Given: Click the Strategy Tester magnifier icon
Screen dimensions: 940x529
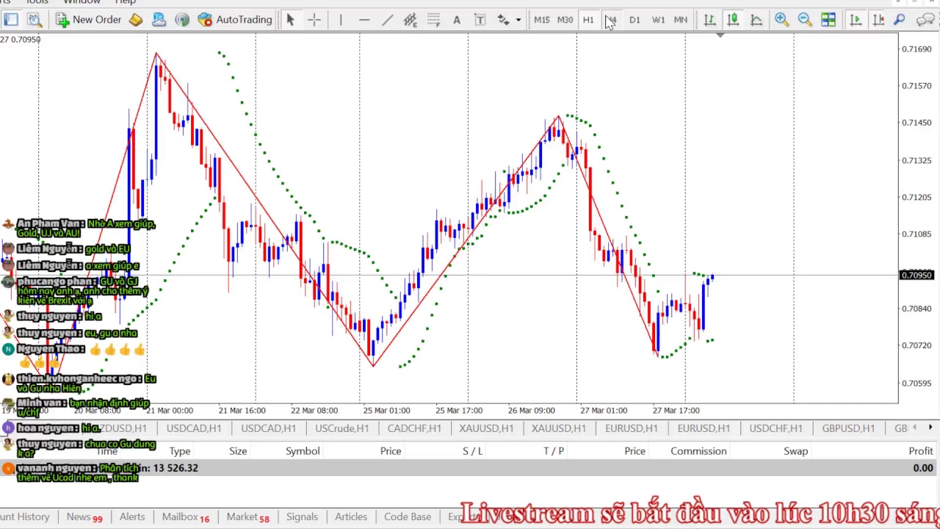Looking at the screenshot, I should tap(35, 20).
